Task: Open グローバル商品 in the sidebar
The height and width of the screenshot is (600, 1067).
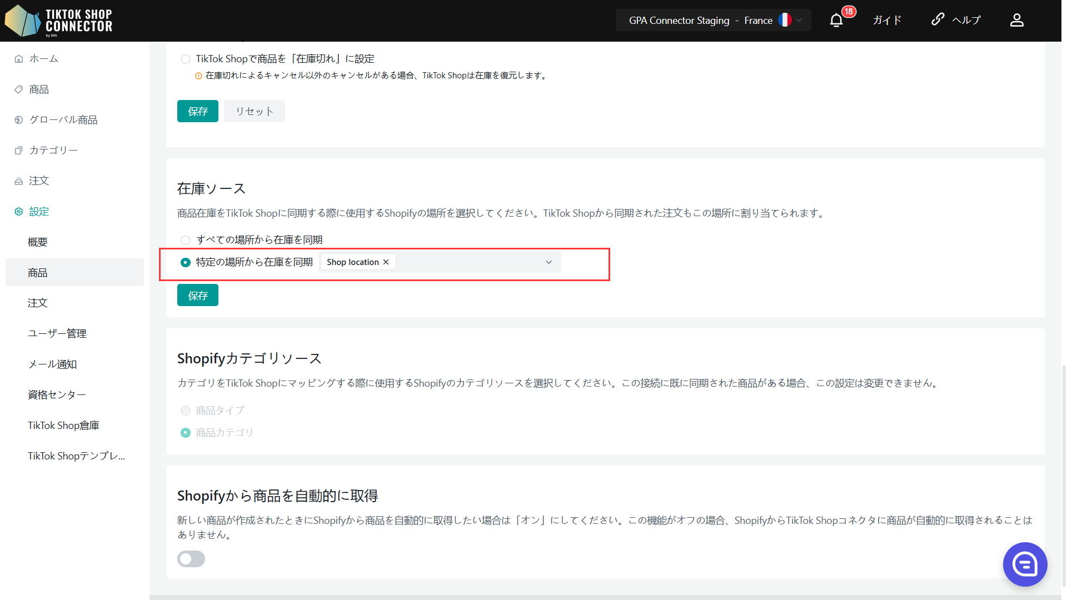Action: [63, 120]
